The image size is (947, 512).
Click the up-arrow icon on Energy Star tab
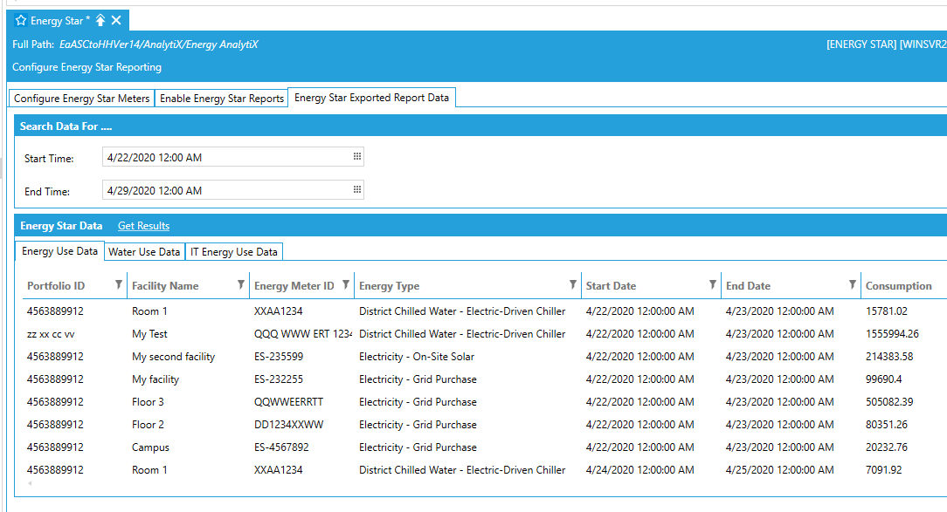(x=100, y=20)
